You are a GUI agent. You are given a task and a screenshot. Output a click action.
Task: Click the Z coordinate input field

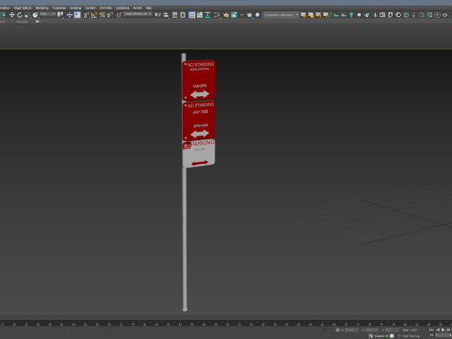pos(392,330)
